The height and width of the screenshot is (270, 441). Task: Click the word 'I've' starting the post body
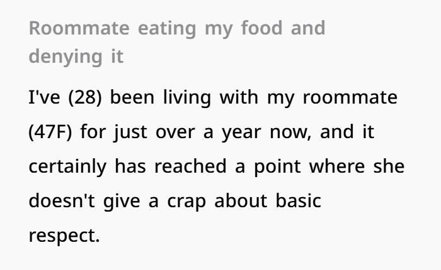click(x=45, y=97)
